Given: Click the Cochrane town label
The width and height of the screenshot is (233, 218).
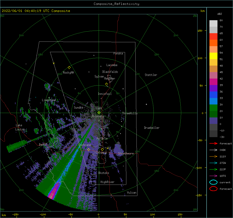Looking at the screenshot, I should click(85, 145).
